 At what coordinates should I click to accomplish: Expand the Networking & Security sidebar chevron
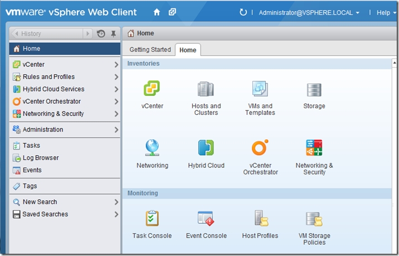coord(116,114)
